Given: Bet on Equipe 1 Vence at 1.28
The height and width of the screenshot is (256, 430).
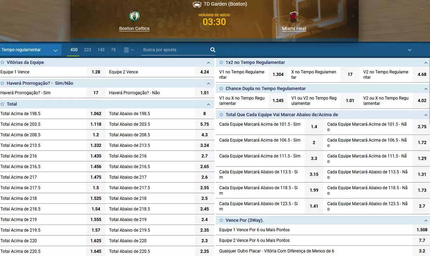Looking at the screenshot, I should pyautogui.click(x=96, y=72).
